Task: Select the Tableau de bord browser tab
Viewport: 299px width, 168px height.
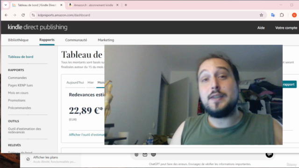Action: [37, 5]
